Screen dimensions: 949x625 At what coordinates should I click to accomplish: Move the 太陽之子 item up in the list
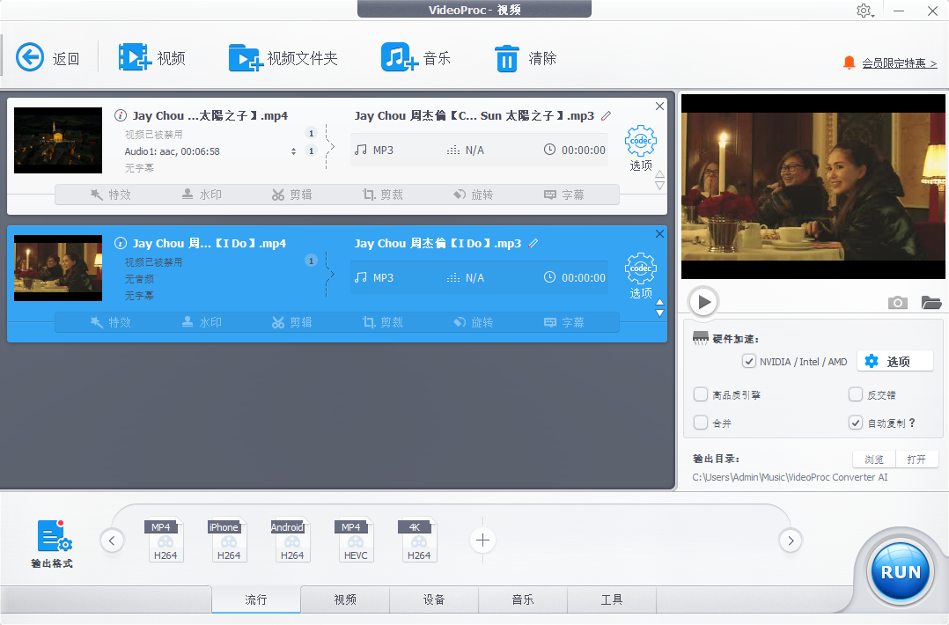[x=659, y=174]
